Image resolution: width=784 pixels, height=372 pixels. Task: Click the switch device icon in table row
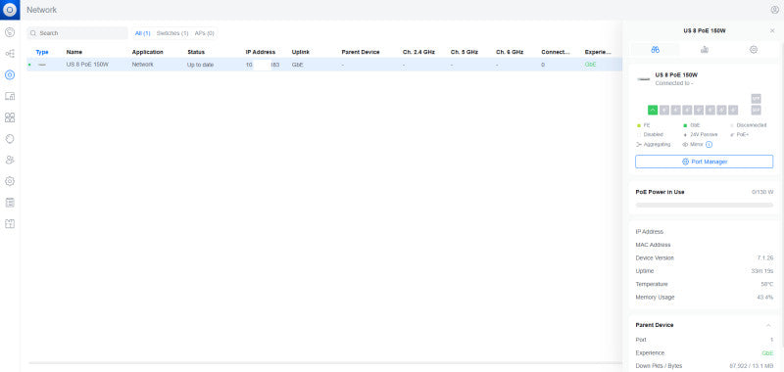point(42,65)
